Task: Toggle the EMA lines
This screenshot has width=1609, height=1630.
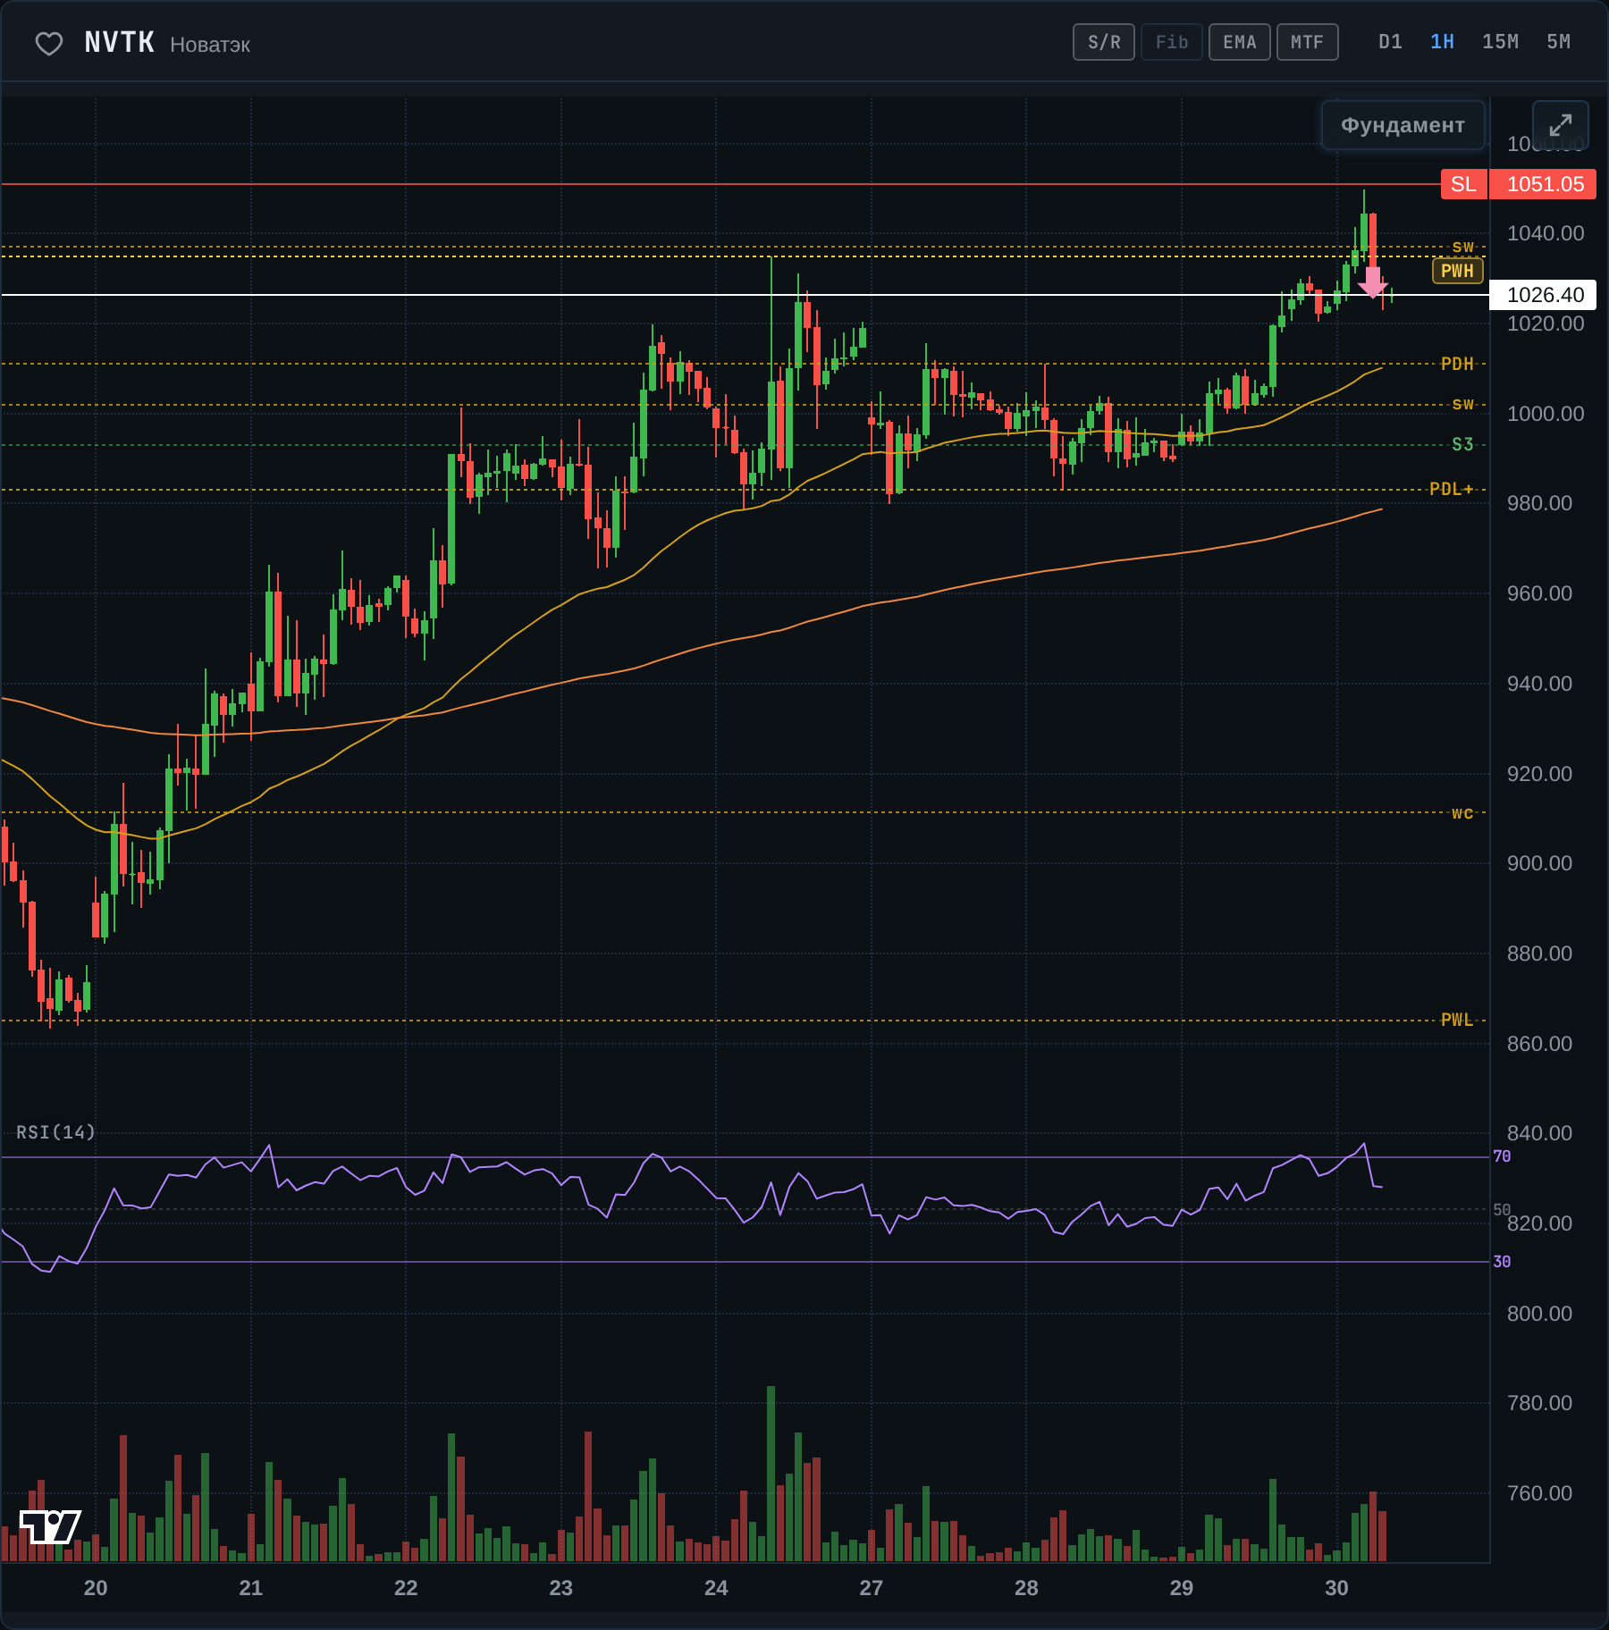Action: (1239, 42)
